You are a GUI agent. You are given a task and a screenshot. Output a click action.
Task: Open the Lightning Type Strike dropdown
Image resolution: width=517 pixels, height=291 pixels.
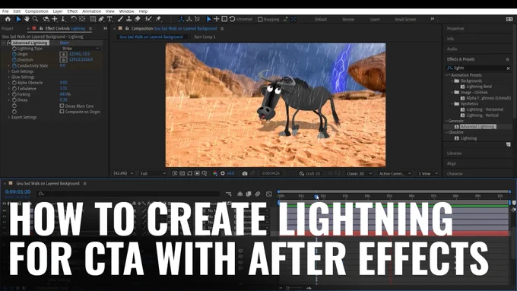(80, 49)
